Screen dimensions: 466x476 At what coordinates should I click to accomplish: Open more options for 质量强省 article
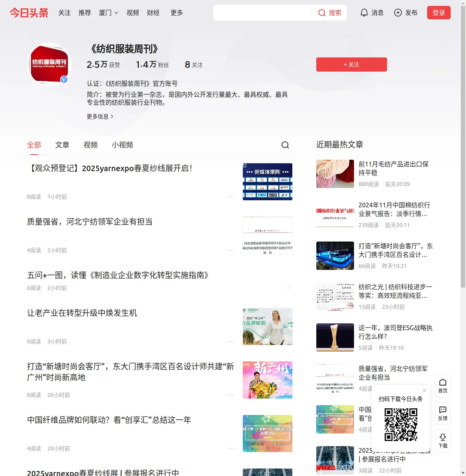tap(231, 250)
